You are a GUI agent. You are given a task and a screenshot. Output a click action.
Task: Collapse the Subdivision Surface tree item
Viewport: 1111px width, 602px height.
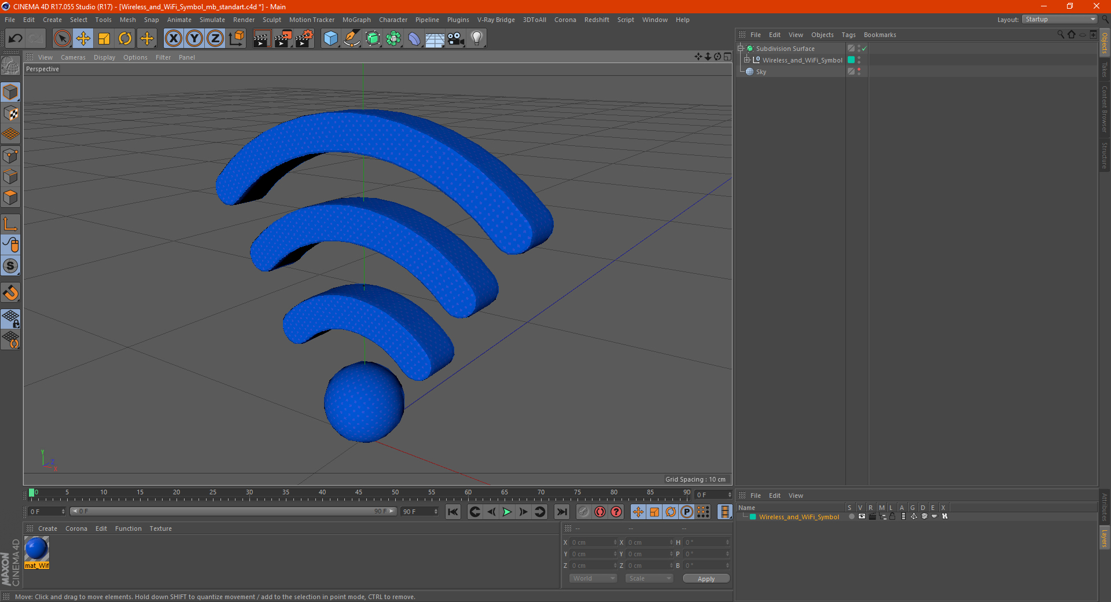point(740,49)
